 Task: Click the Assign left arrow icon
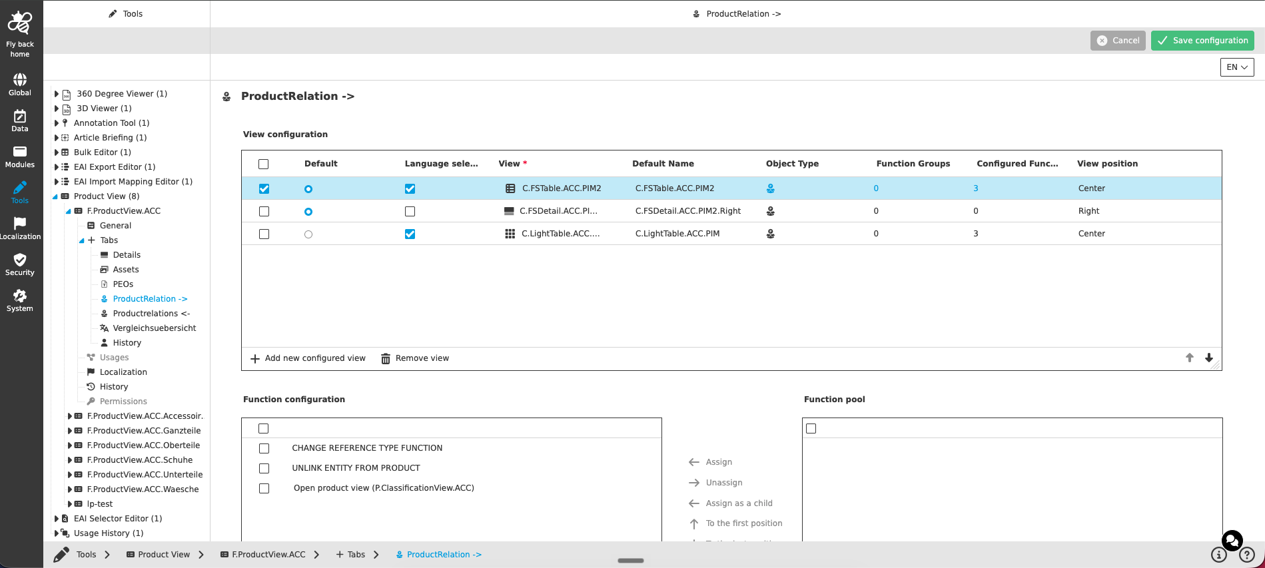694,462
